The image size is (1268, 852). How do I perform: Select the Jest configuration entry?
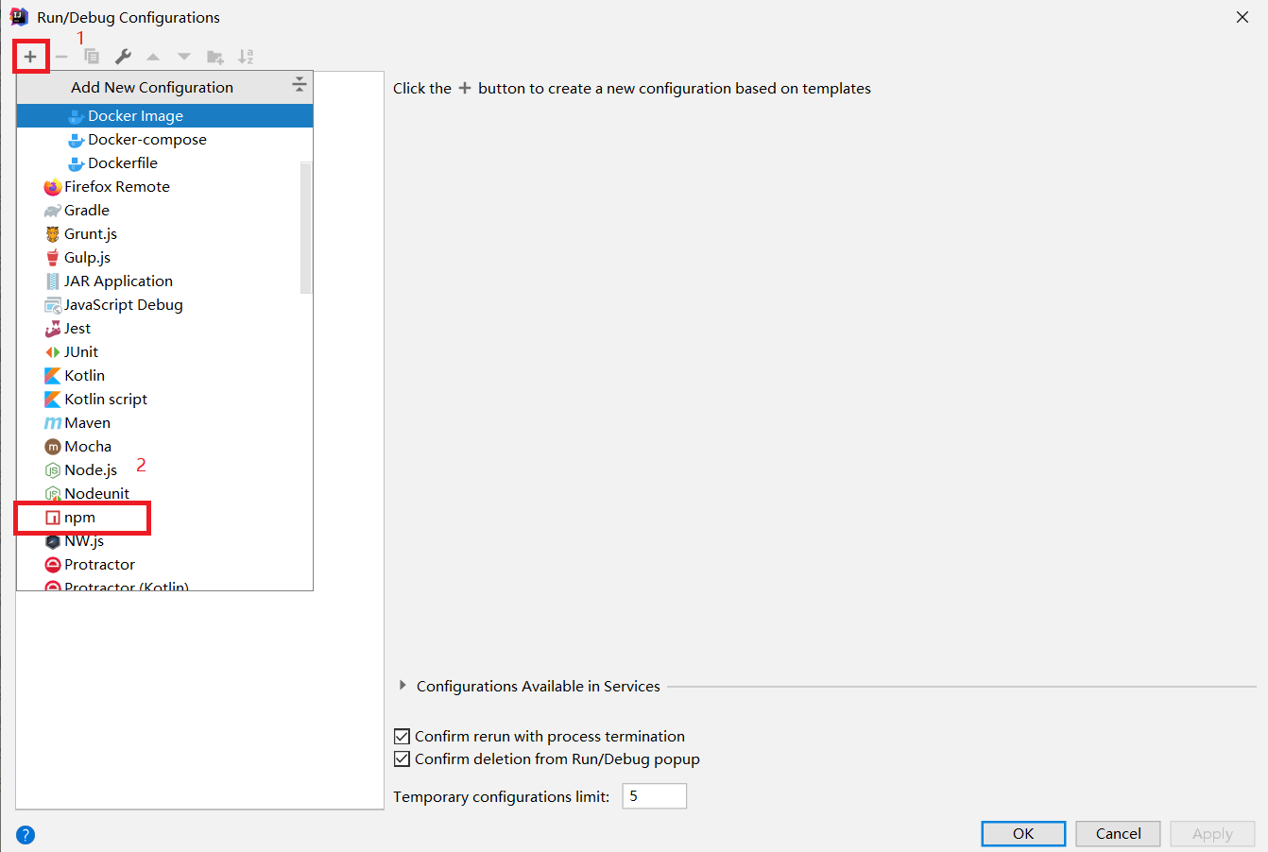coord(164,329)
